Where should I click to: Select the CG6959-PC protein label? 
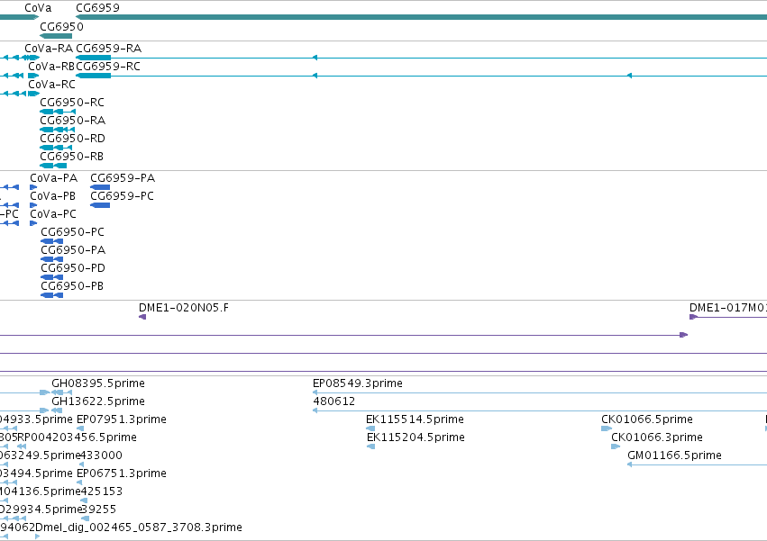[x=122, y=196]
